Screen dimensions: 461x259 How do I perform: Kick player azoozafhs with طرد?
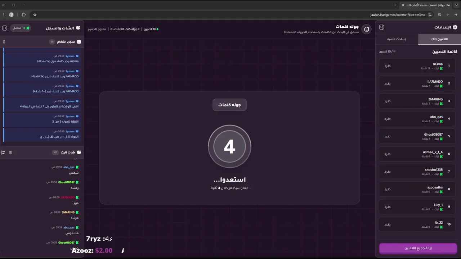click(x=387, y=189)
